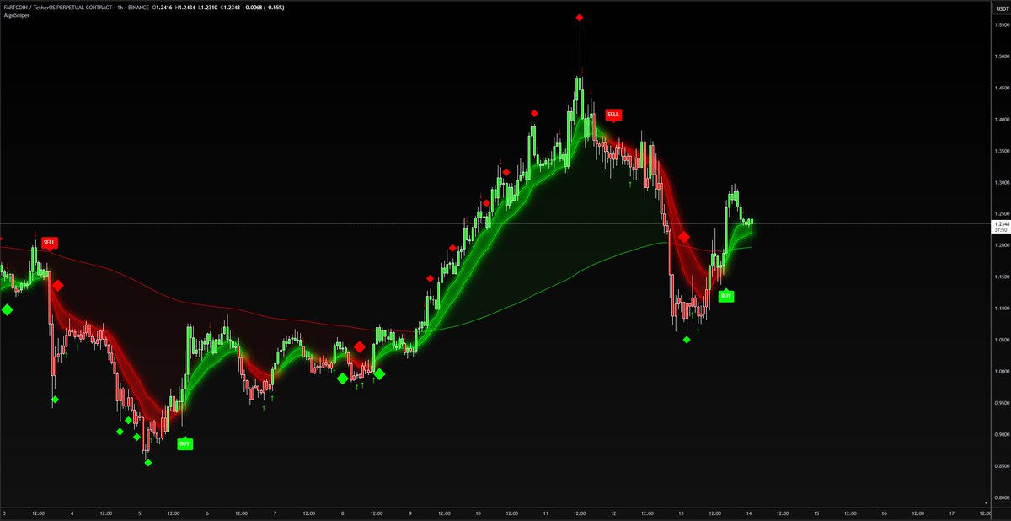Click date 12 on the time axis

(613, 513)
